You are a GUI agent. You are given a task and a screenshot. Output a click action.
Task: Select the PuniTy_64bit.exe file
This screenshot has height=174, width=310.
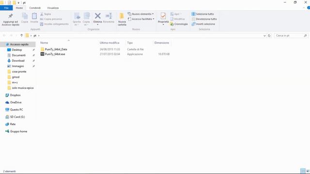click(55, 54)
